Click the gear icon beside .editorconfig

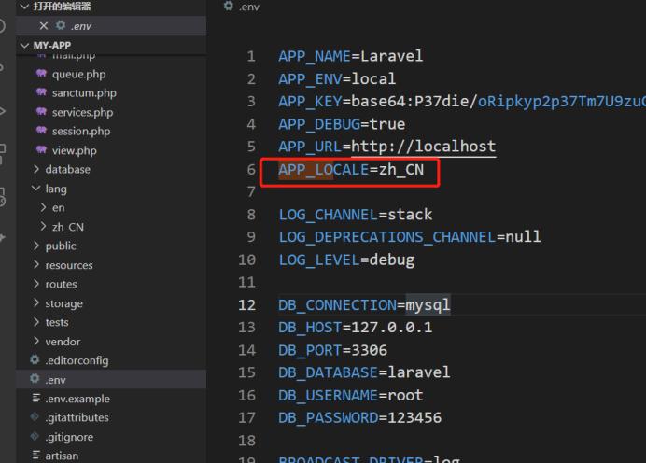coord(35,359)
